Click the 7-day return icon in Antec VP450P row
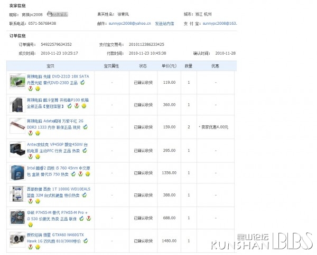 pos(30,156)
